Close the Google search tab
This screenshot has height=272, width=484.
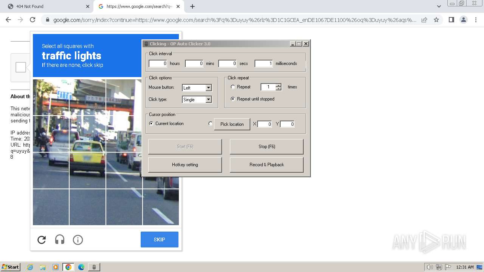[x=178, y=6]
